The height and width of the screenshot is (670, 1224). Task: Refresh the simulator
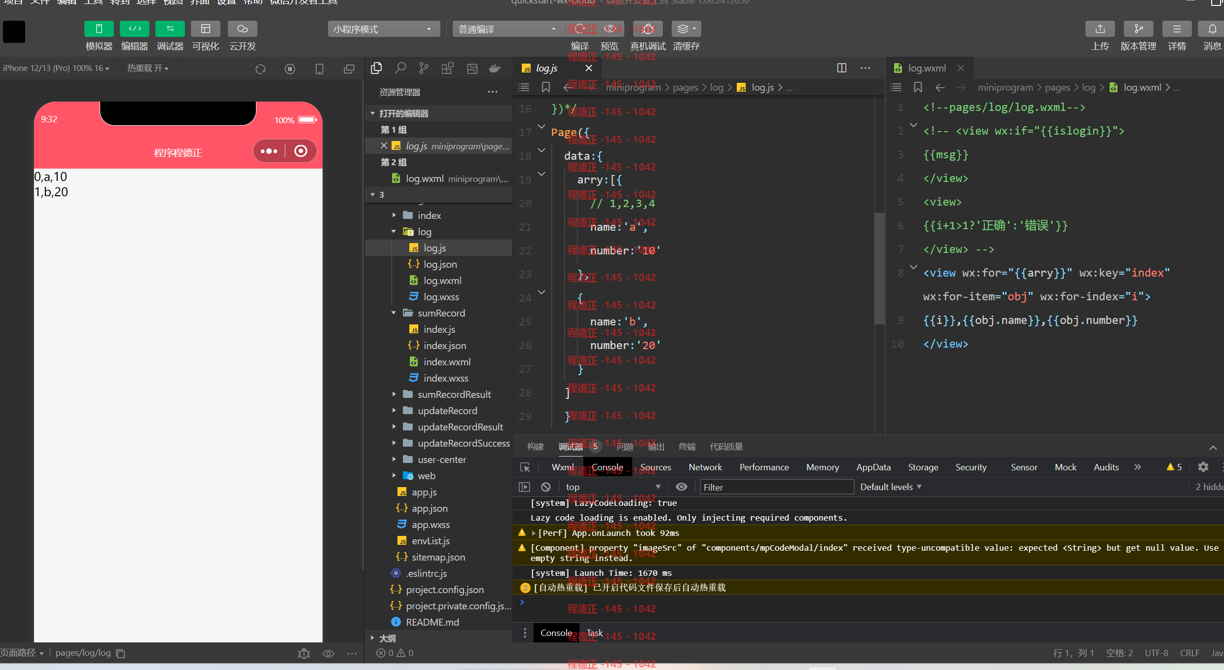coord(260,69)
